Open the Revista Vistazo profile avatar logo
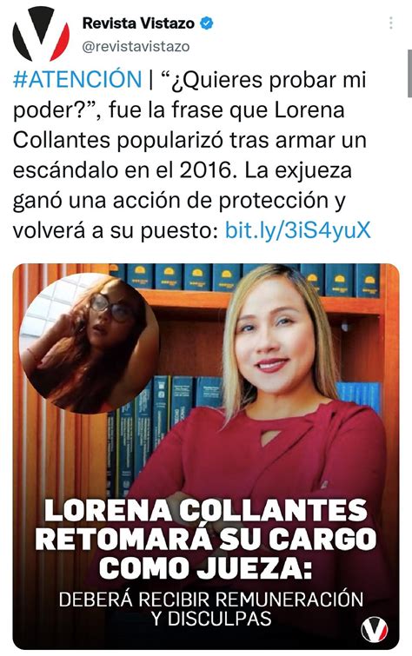Viewport: 412px width, 656px height. 41,34
